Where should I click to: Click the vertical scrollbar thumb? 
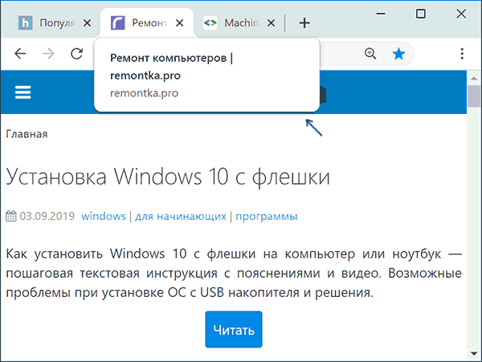[x=474, y=96]
